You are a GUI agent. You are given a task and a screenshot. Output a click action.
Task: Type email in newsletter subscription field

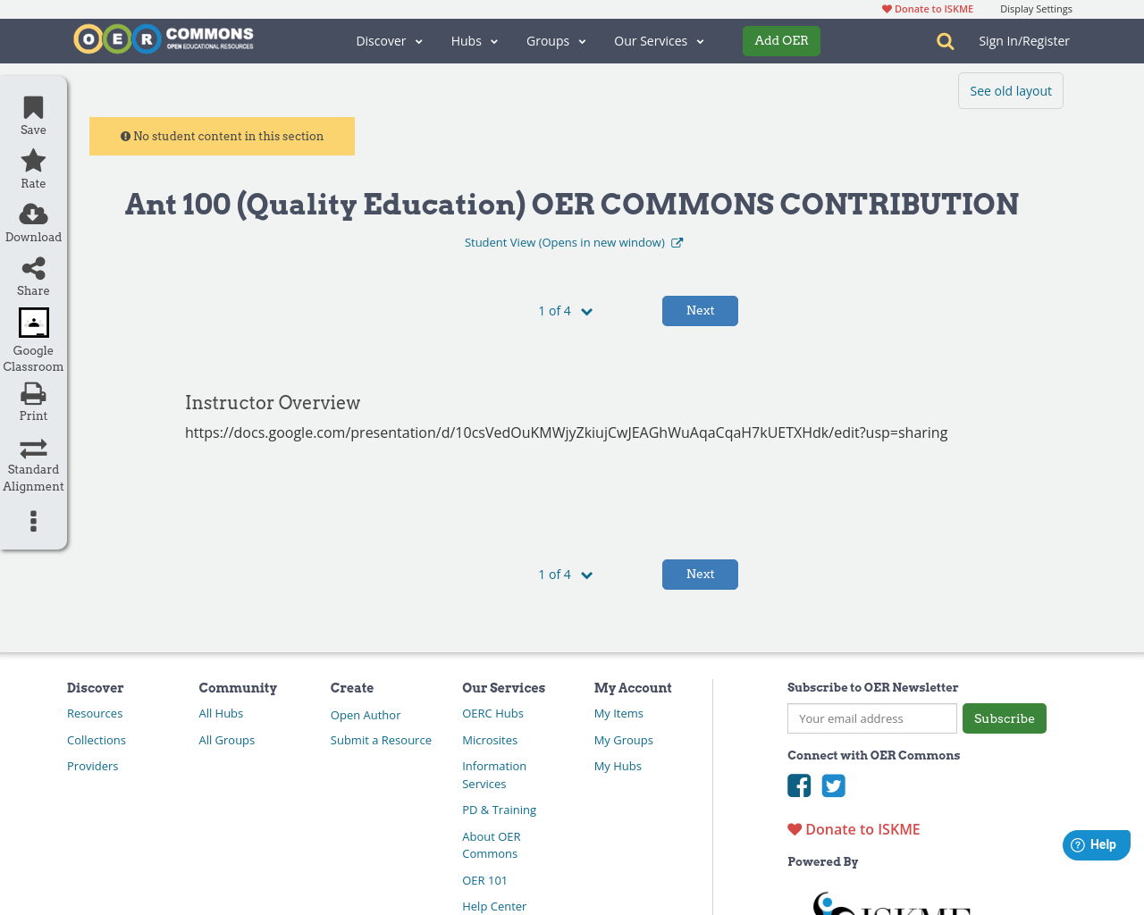click(x=871, y=718)
